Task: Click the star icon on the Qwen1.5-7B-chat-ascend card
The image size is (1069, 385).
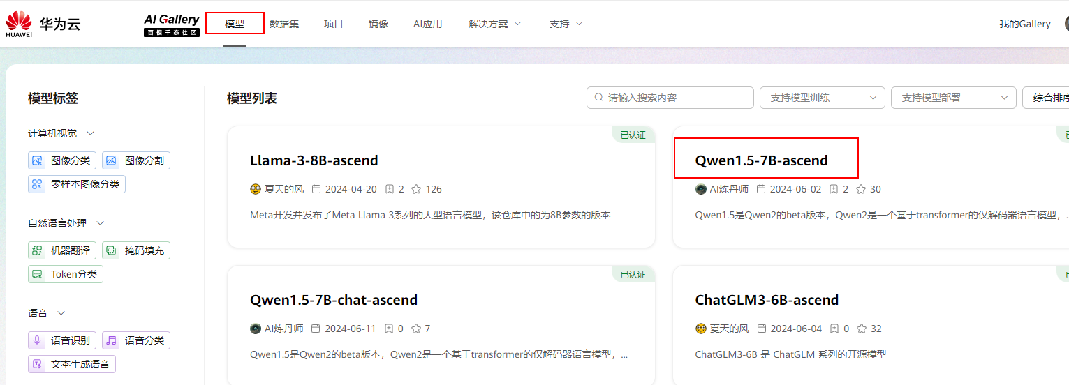Action: (416, 329)
